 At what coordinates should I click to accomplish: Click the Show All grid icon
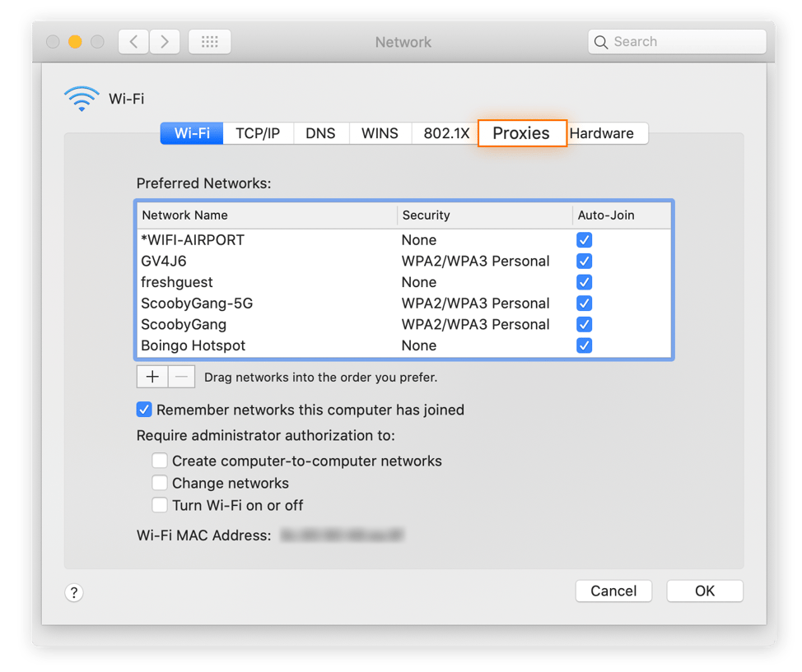[209, 41]
